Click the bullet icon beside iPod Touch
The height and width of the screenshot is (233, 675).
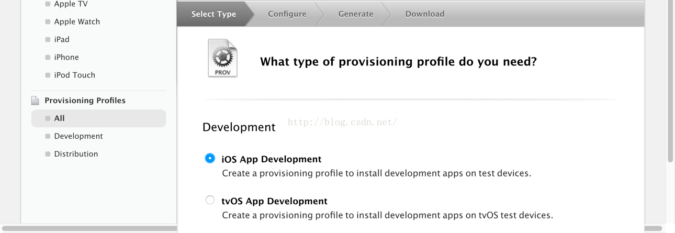48,75
